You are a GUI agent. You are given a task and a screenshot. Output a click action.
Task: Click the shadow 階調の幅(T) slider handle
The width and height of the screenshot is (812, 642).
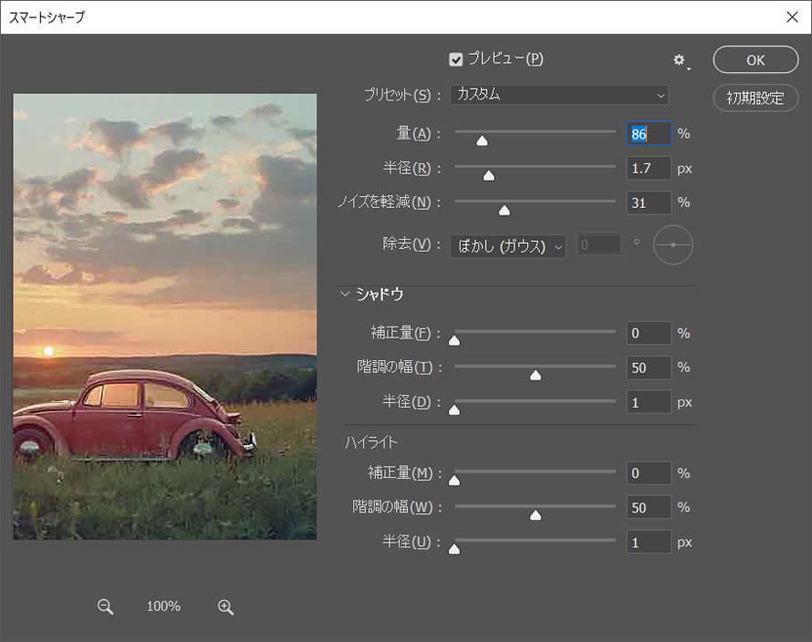pos(536,376)
